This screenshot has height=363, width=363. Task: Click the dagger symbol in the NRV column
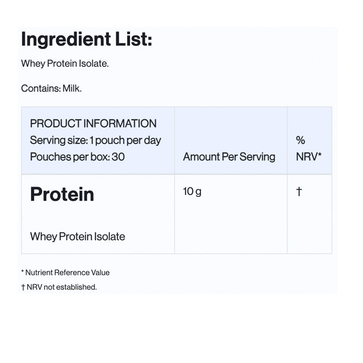pos(299,191)
